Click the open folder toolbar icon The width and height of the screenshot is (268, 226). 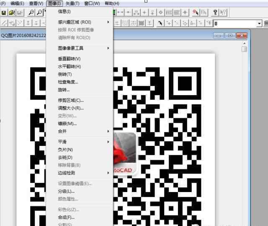pos(12,13)
